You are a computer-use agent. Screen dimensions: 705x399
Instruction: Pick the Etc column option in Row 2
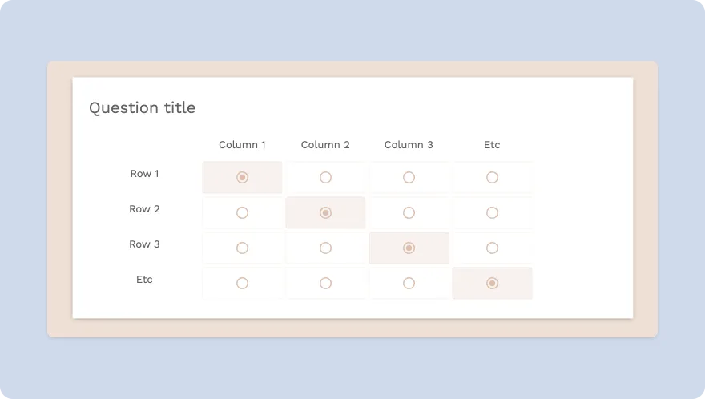(492, 212)
